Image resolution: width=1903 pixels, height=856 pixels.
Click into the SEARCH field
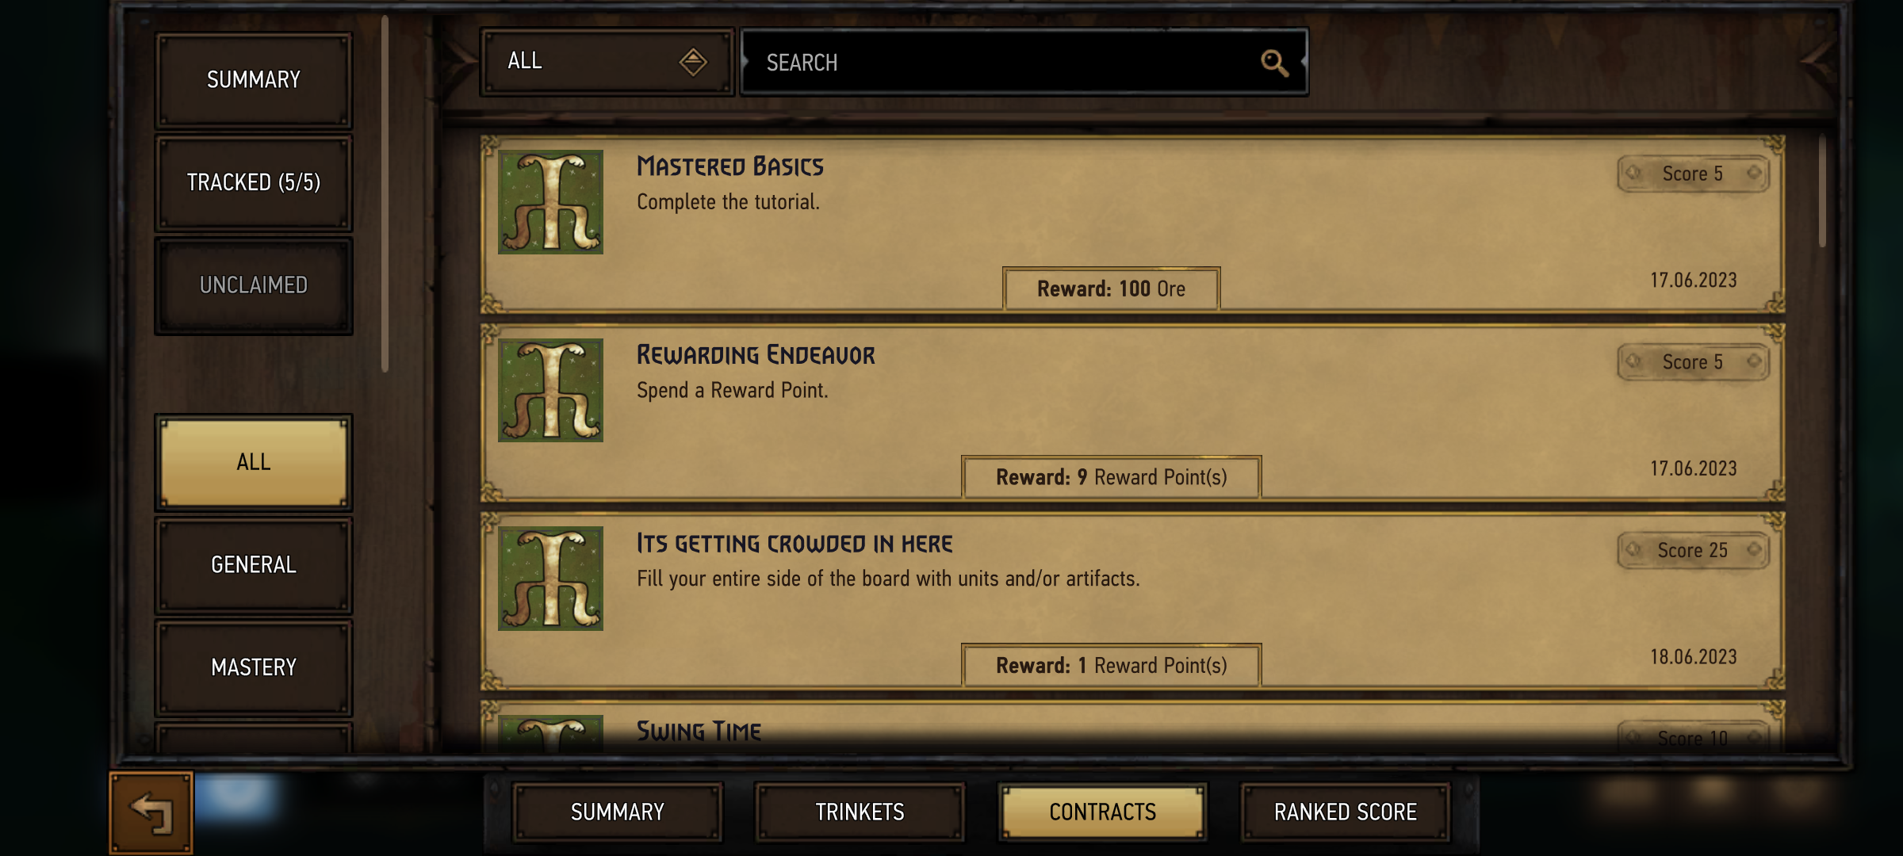click(x=1024, y=63)
